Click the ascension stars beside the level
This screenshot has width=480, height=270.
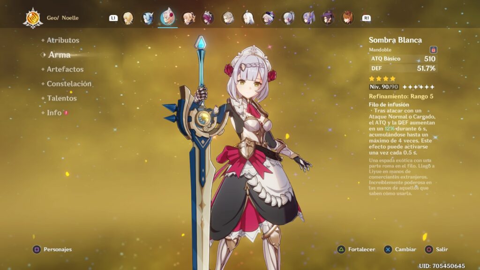point(418,87)
